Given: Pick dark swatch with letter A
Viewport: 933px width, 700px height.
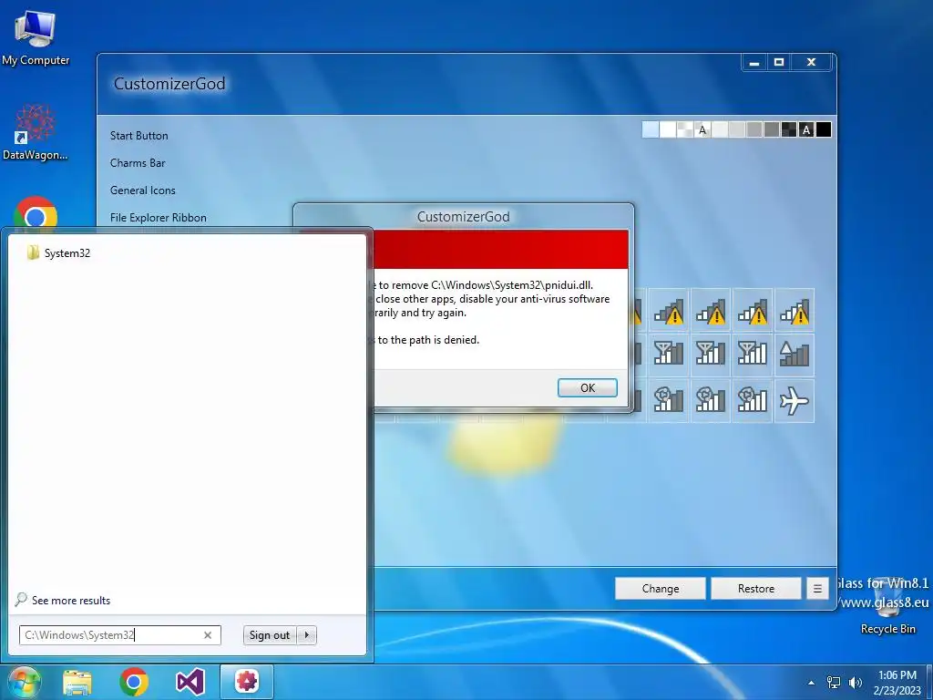Looking at the screenshot, I should 806,129.
